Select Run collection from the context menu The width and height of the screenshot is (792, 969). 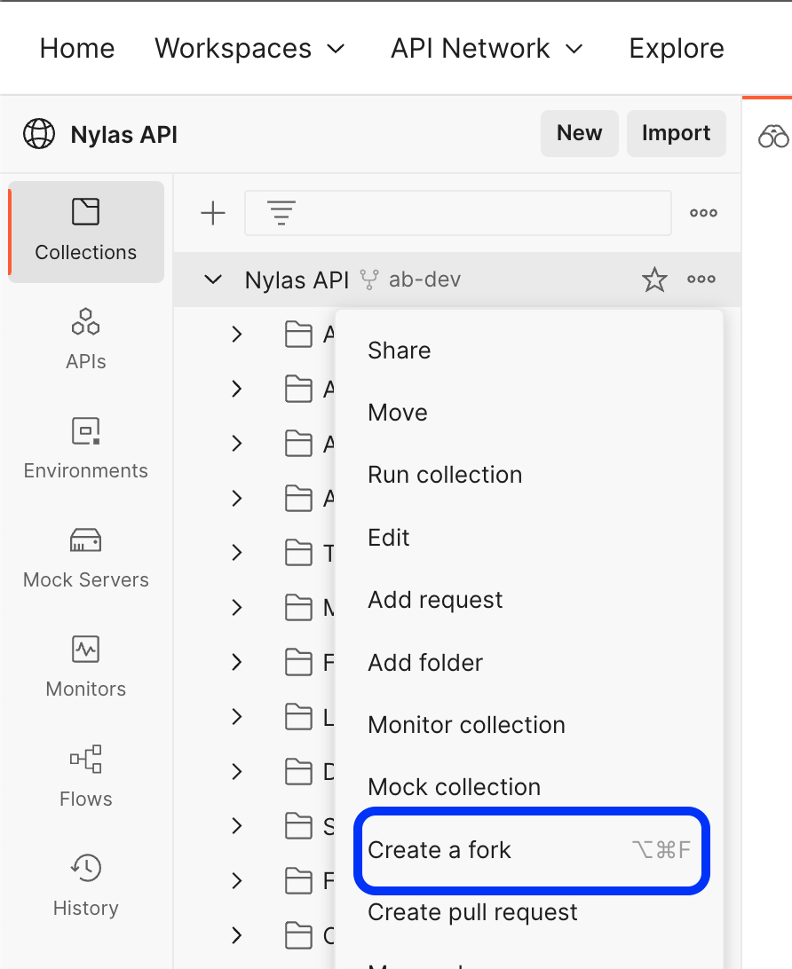444,475
